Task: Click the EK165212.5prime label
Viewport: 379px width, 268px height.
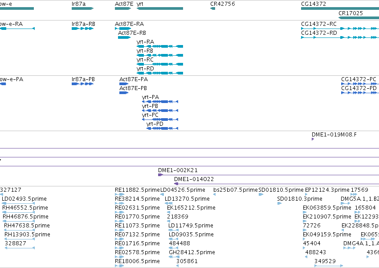Action: click(x=191, y=208)
